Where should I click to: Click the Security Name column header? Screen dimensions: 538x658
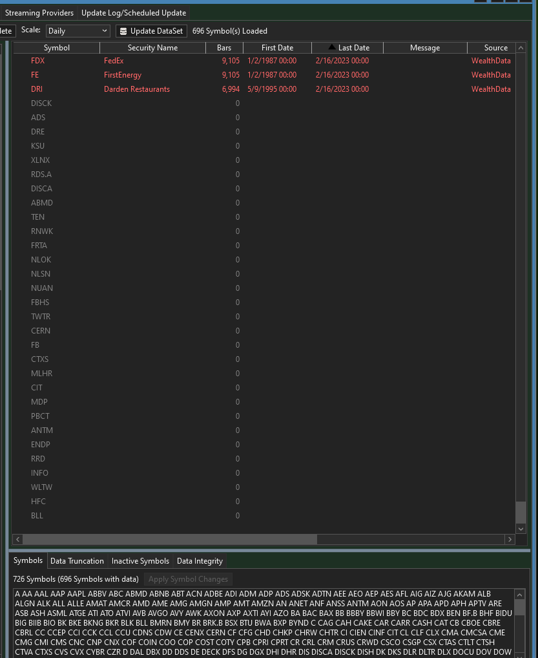152,48
